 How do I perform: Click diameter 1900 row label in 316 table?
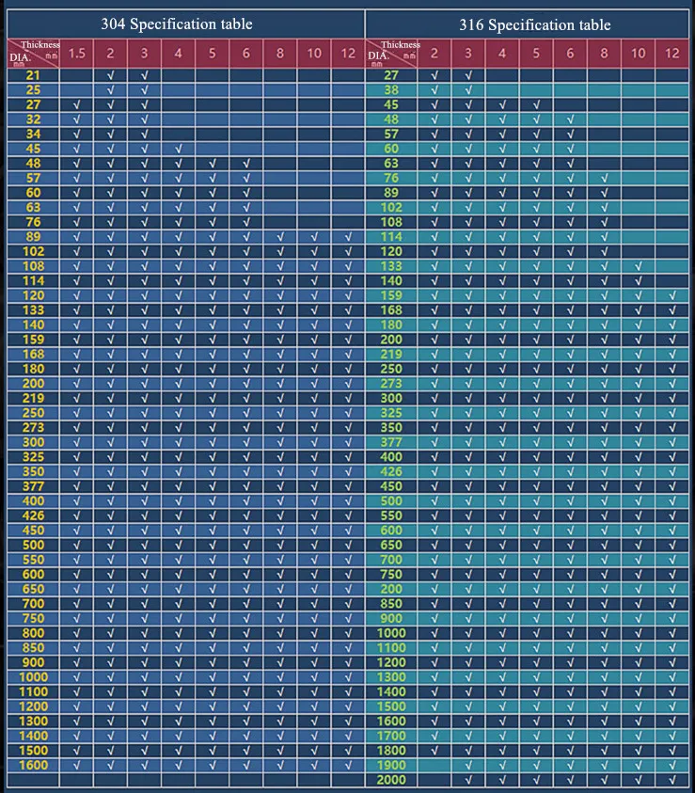click(x=392, y=766)
